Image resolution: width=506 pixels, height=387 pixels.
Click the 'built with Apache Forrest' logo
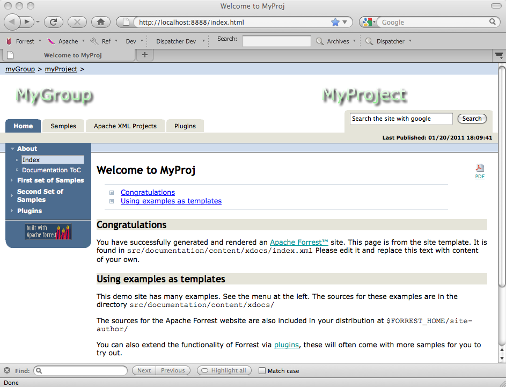pos(48,231)
